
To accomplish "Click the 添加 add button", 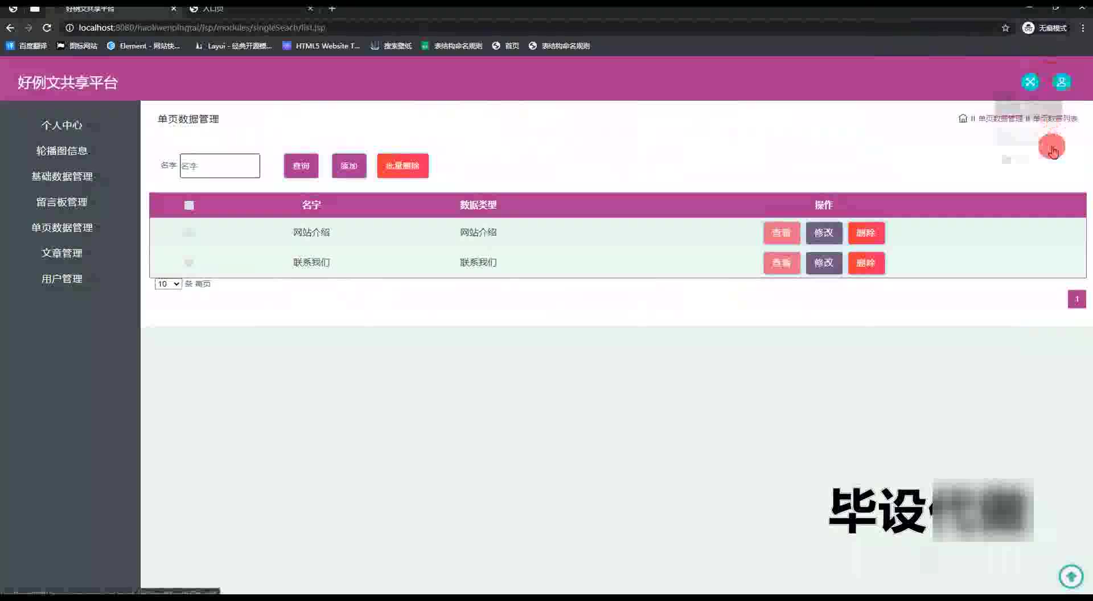I will (x=349, y=166).
